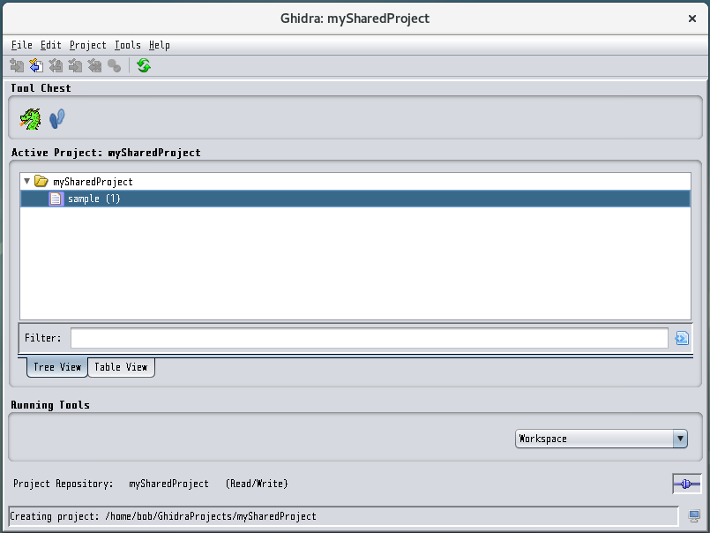Click Add File to Version Control icon

coord(17,66)
